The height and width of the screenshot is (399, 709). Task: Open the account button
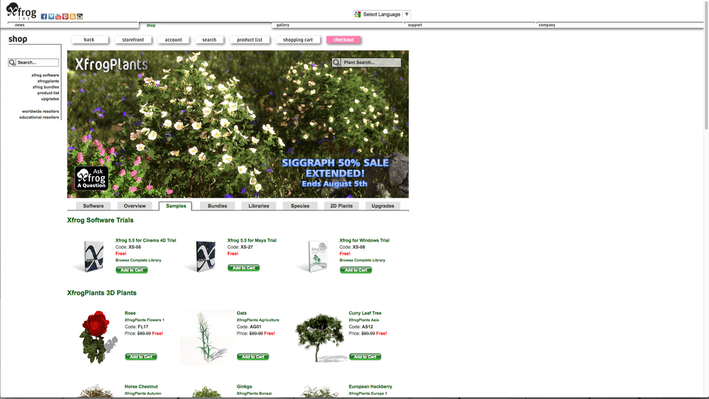pos(173,40)
